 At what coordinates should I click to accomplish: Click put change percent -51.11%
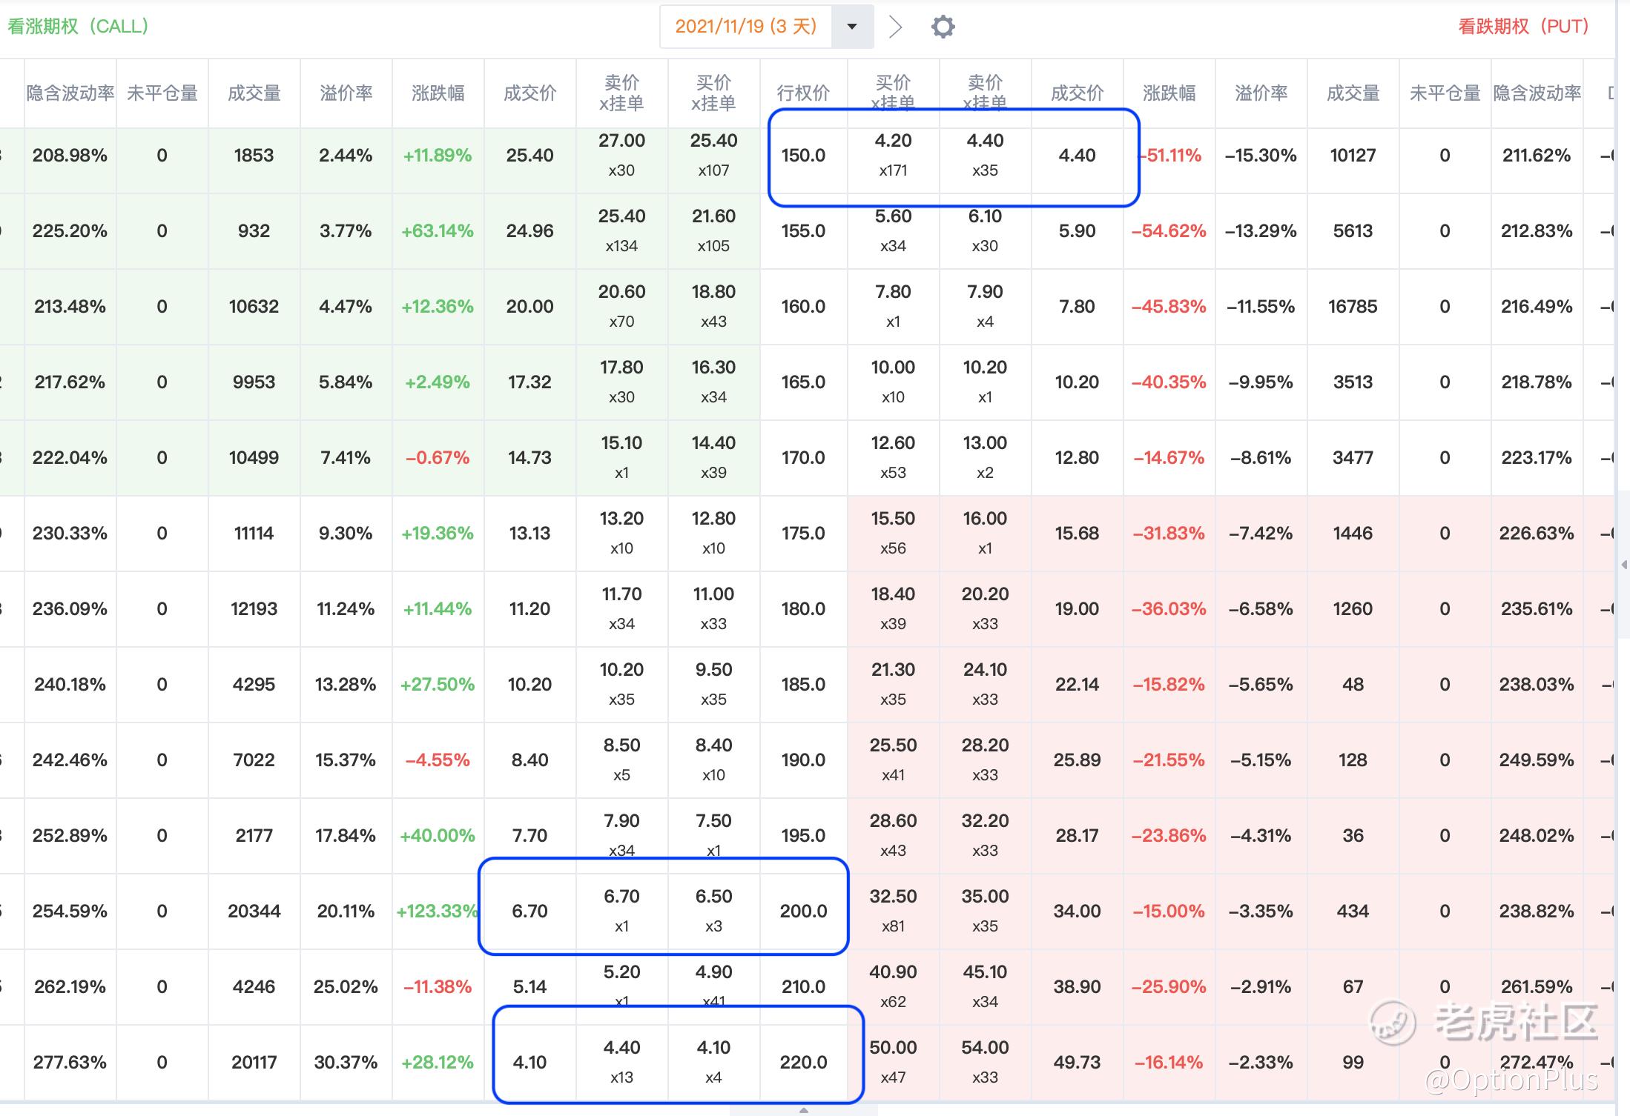click(1170, 155)
